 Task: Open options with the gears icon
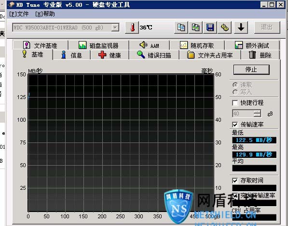(x=224, y=28)
